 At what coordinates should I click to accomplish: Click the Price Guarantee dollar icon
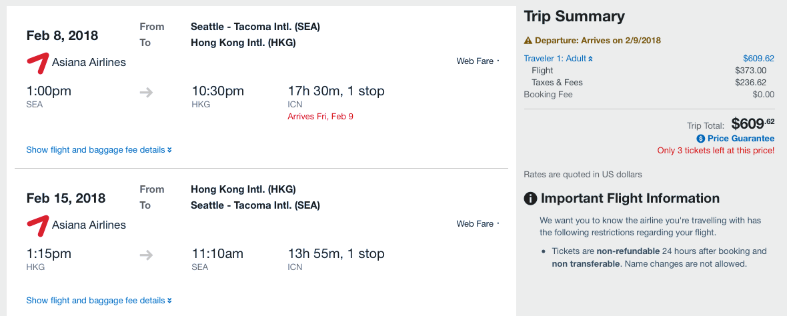pos(701,139)
